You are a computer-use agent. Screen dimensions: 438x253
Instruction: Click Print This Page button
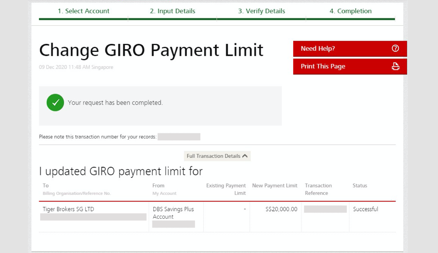click(x=350, y=67)
